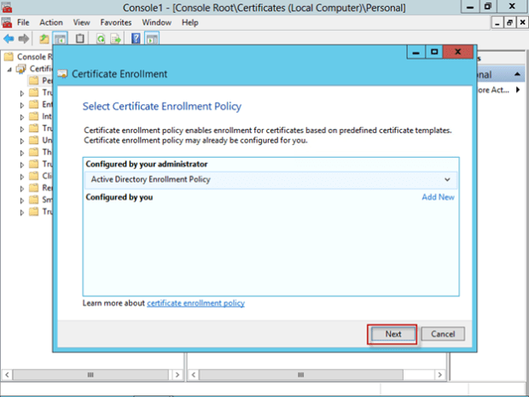Click the clipboard Paste toolbar icon
Image resolution: width=529 pixels, height=397 pixels.
[x=80, y=38]
